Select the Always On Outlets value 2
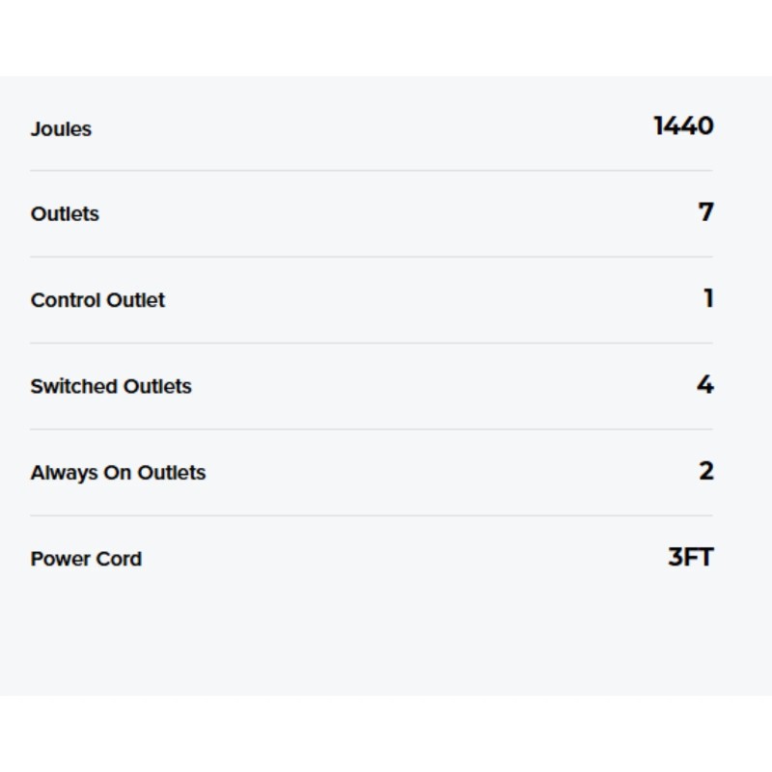This screenshot has height=772, width=772. 706,471
